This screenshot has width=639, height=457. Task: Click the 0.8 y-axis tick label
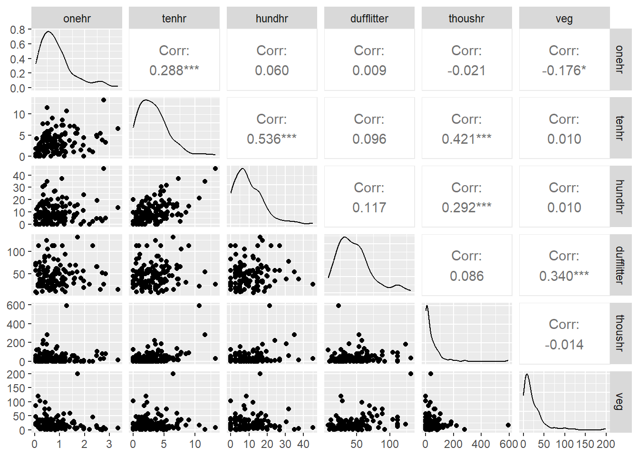pos(18,30)
